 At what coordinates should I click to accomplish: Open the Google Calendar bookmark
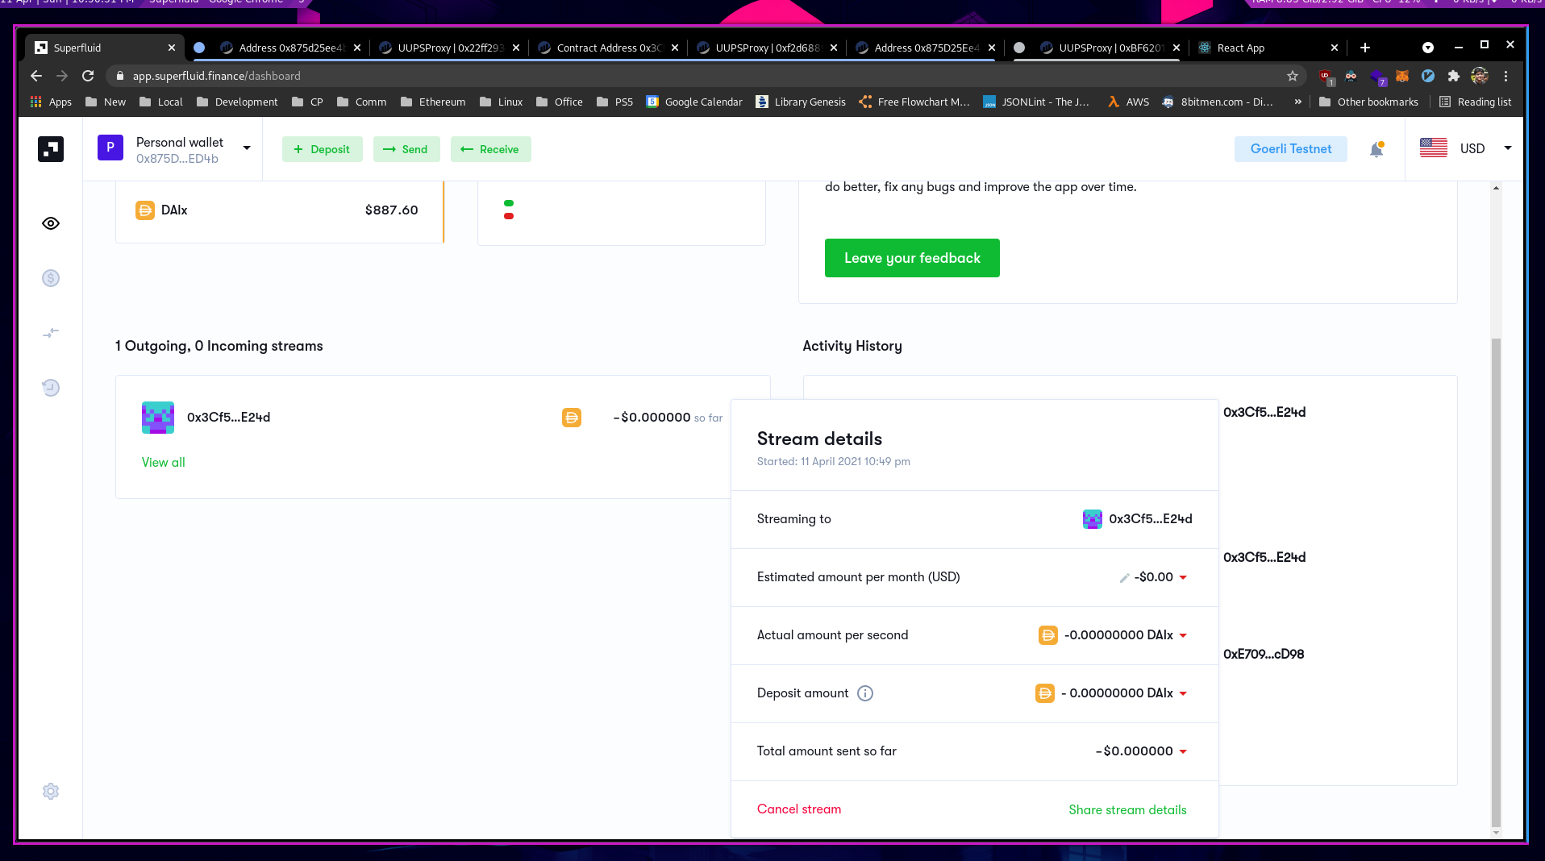694,102
